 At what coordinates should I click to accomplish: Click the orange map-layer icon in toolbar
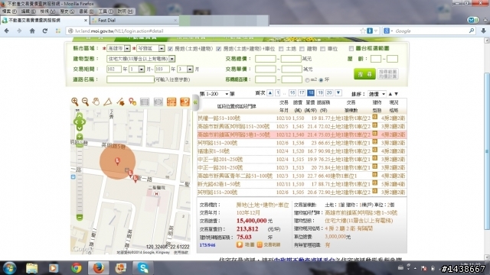tap(185, 102)
